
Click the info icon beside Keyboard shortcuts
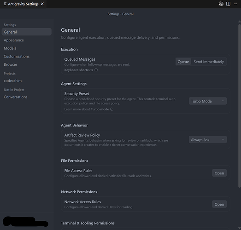[96, 70]
